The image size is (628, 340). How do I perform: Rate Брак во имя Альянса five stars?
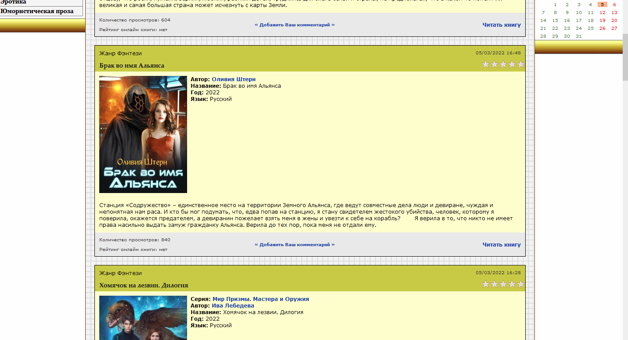521,64
